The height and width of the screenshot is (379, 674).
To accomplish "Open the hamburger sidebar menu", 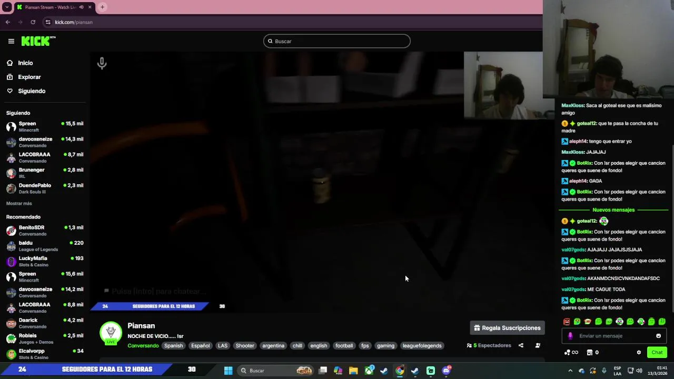I will pos(11,41).
